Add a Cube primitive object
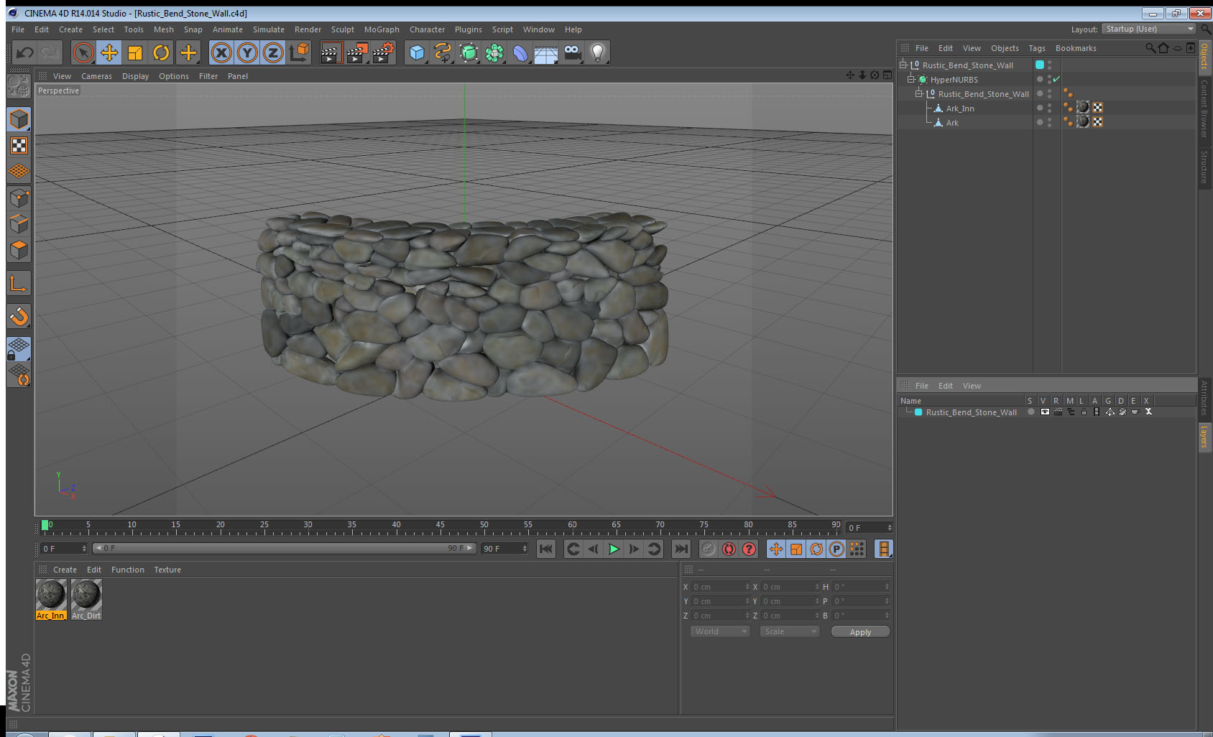 (417, 52)
